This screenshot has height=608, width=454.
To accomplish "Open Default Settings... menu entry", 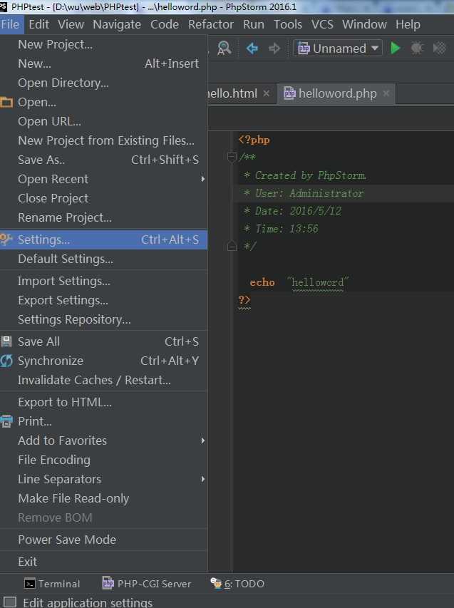I will coord(103,259).
